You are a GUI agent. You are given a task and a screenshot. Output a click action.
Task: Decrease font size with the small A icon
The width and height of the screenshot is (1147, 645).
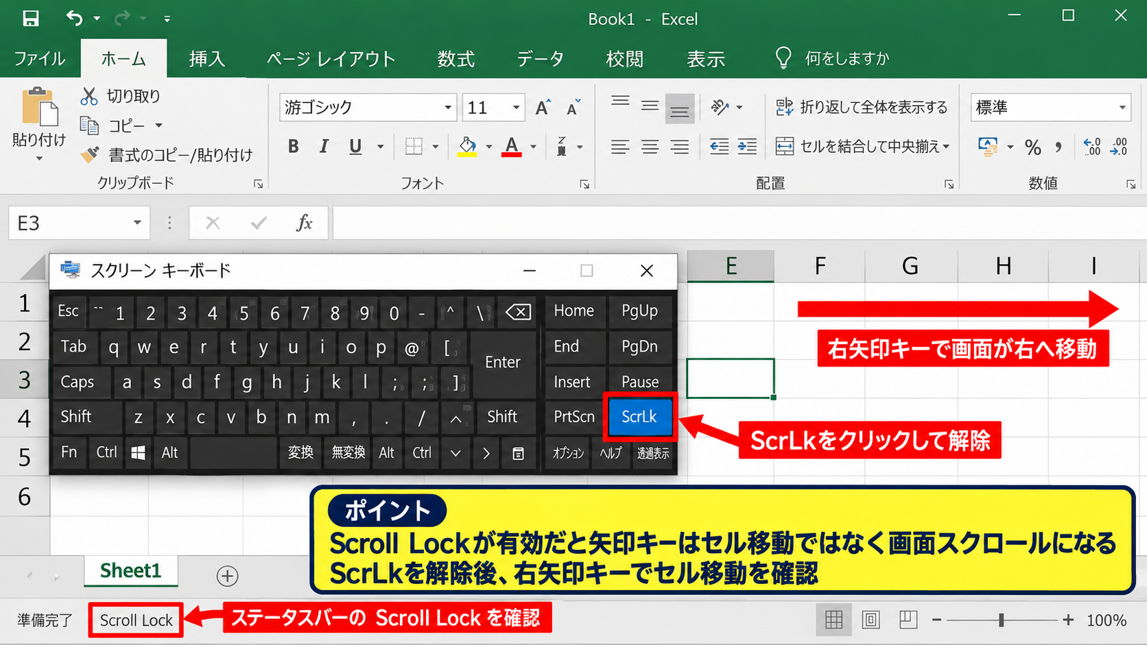click(573, 108)
